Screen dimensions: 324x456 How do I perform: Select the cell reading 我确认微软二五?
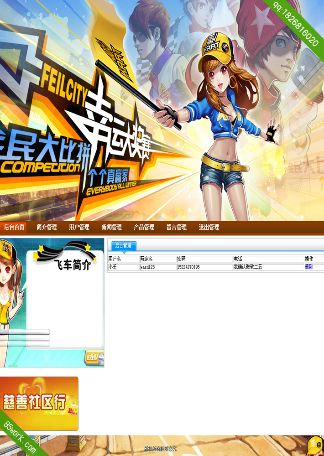268,267
